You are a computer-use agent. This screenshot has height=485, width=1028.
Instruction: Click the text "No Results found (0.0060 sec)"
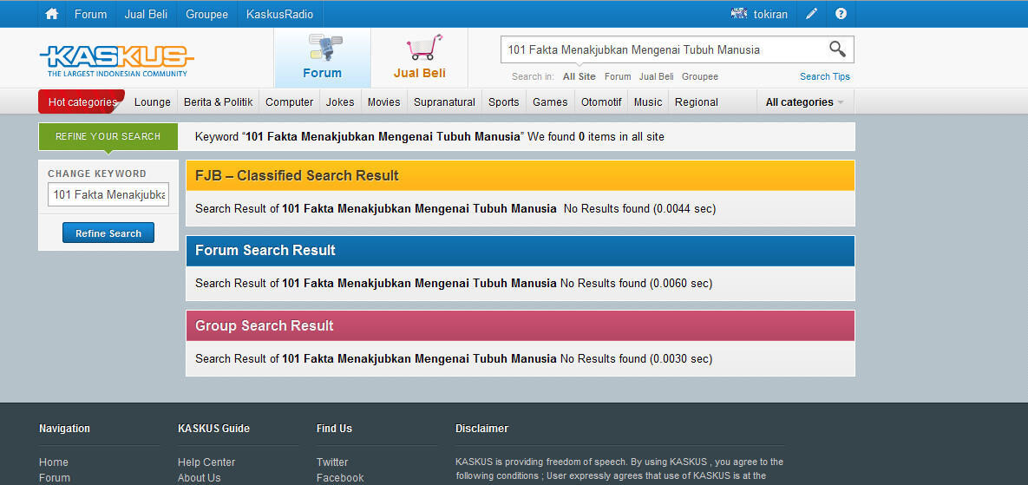pos(636,284)
